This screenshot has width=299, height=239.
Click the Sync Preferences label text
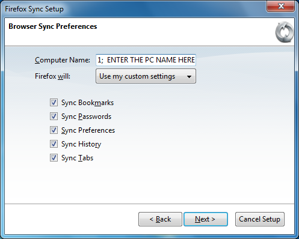click(x=88, y=130)
